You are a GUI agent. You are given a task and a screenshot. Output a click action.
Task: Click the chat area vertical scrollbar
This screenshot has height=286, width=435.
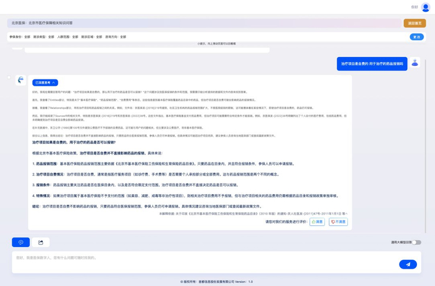426,146
